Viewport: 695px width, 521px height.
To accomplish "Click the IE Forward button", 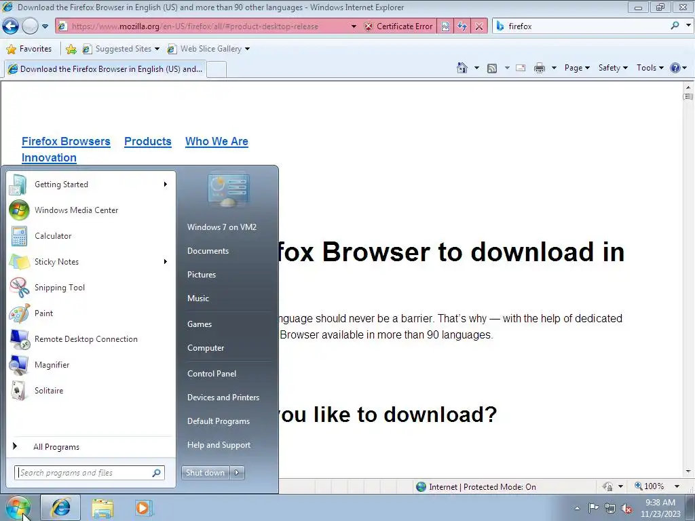I will coord(30,26).
